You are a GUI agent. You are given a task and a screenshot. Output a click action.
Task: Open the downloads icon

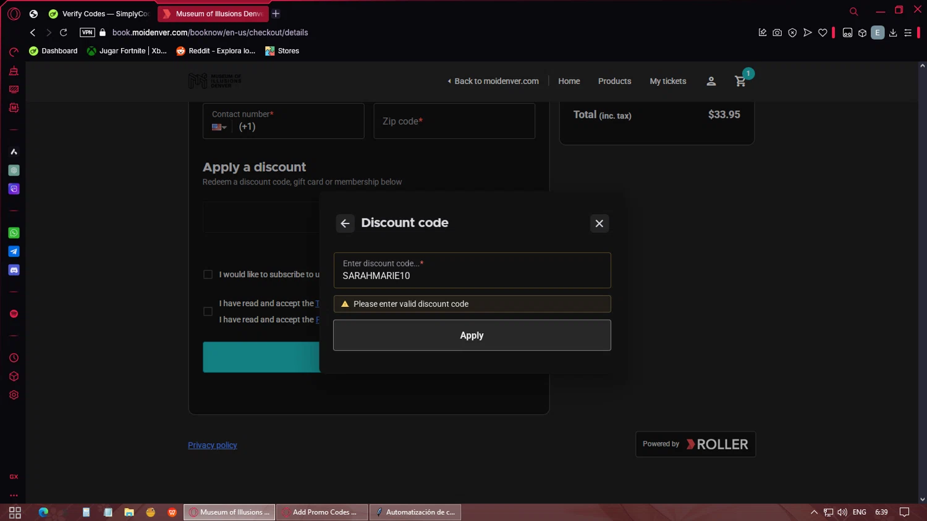(x=893, y=33)
